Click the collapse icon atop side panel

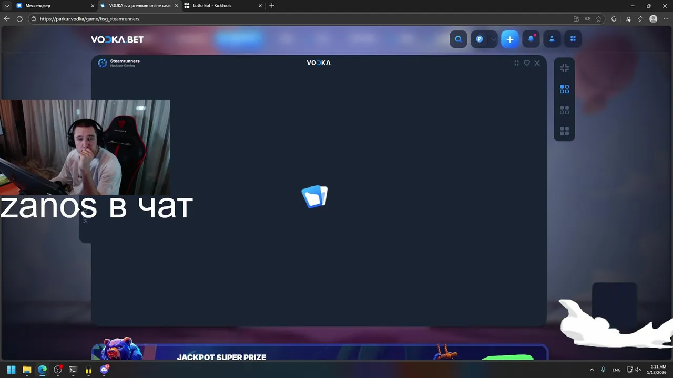[x=564, y=68]
